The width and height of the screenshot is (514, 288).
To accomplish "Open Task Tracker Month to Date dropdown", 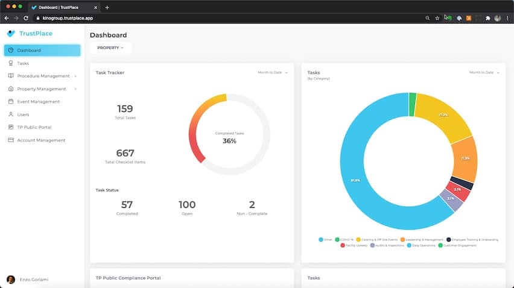I will click(273, 73).
